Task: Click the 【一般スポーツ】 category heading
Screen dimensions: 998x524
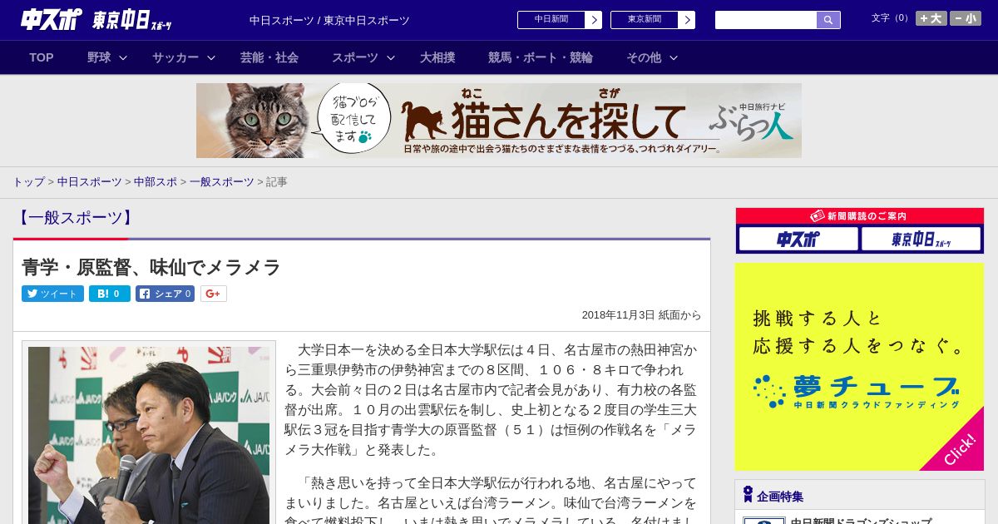Action: click(x=74, y=218)
